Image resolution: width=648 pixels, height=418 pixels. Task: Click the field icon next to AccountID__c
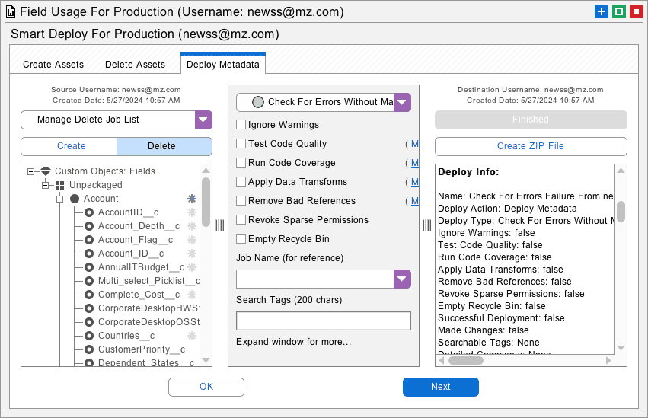[x=89, y=212]
